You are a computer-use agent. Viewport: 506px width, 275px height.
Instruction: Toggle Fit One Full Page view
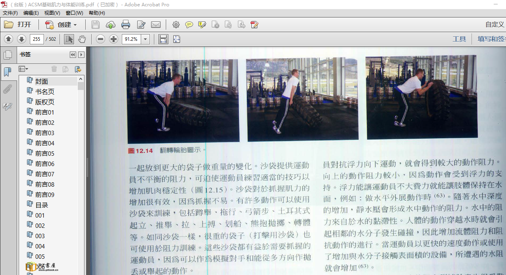tap(176, 39)
